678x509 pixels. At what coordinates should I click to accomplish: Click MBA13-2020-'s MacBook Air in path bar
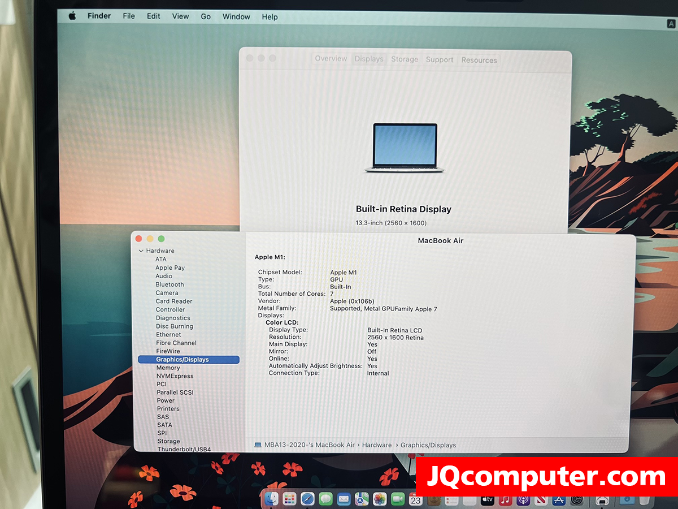pos(310,445)
